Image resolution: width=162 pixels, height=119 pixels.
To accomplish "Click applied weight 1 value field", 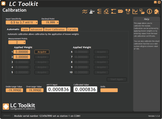I will 22,52.
